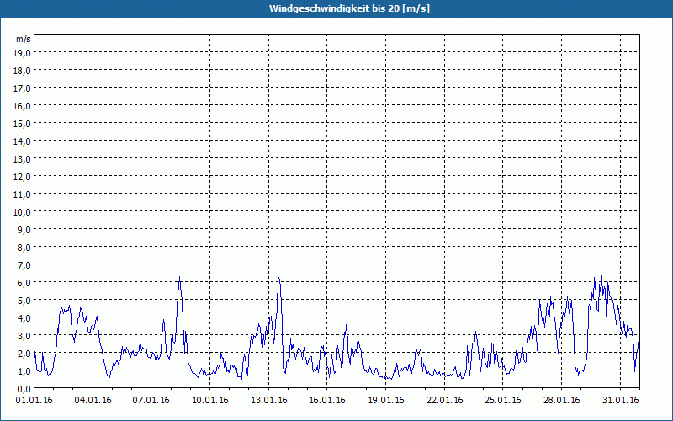Screen dimensions: 673x421
Task: Click the 'm/s' unit label
Action: click(x=24, y=39)
